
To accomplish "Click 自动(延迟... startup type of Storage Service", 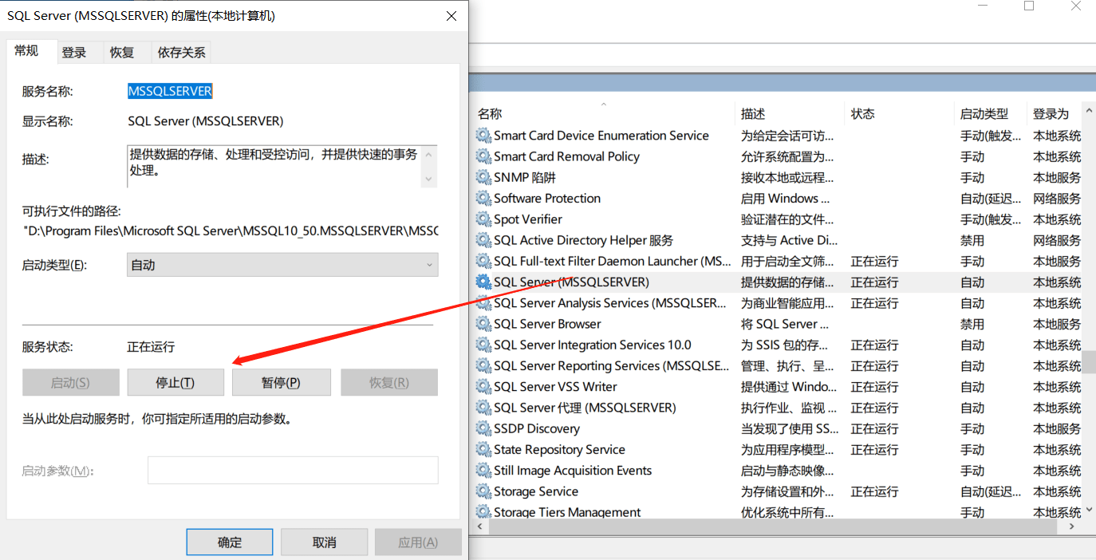I will click(991, 491).
